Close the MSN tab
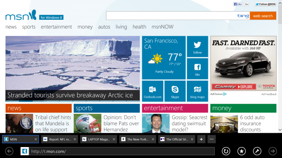Screen dimensions: 282x158 [x=36, y=139]
